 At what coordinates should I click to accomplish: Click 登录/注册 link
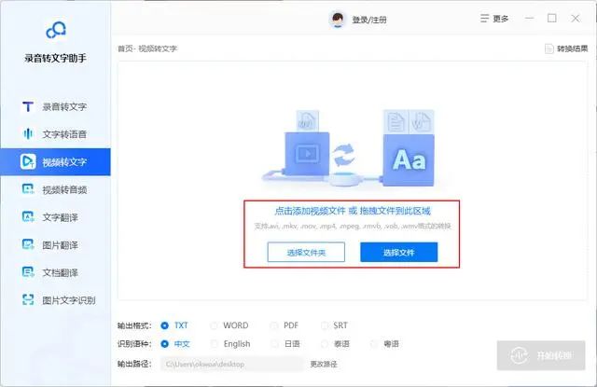click(369, 20)
